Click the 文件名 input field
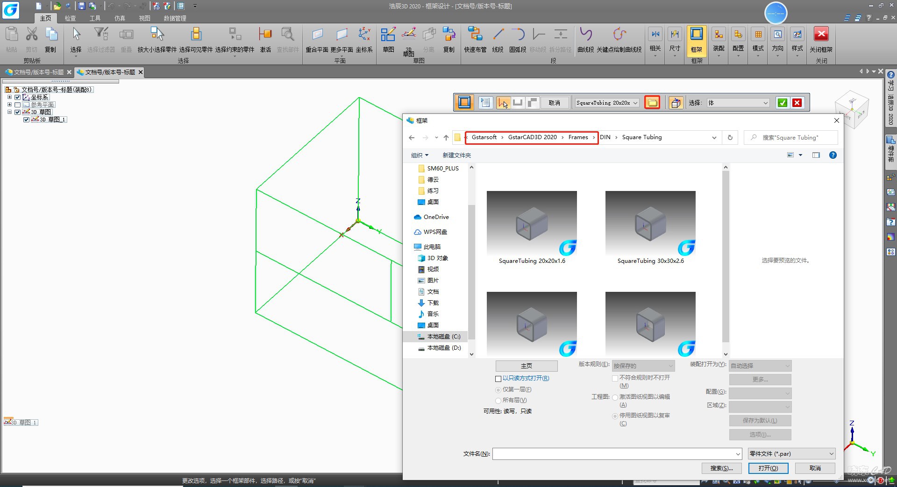This screenshot has height=487, width=897. pyautogui.click(x=613, y=454)
